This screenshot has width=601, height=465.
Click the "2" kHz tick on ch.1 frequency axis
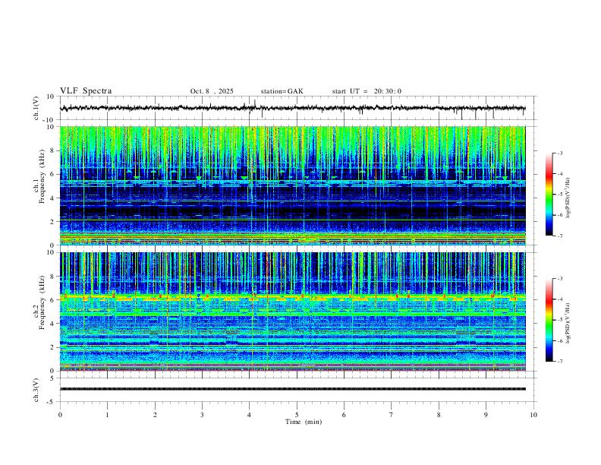coord(53,222)
